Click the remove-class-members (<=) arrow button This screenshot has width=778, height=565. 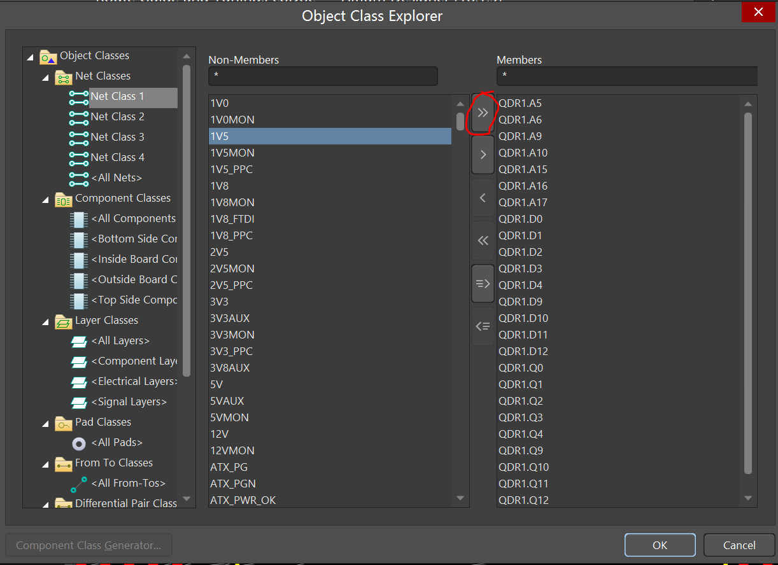(x=483, y=326)
